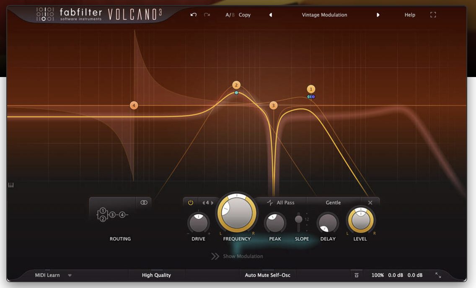Click the teal modulation dot under node 2
Screen dimensions: 476x288
tap(236, 93)
